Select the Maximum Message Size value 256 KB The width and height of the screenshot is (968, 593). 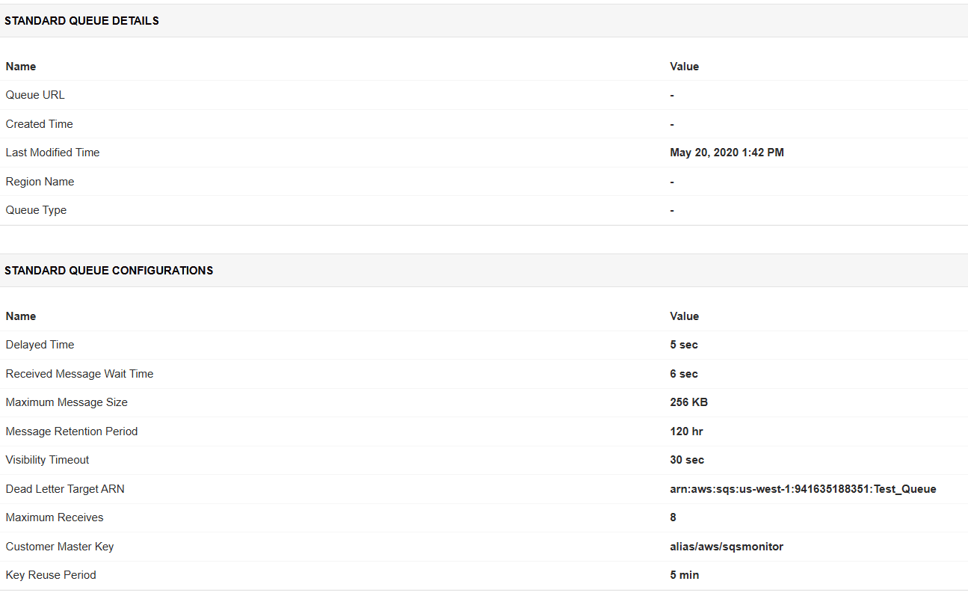[688, 402]
